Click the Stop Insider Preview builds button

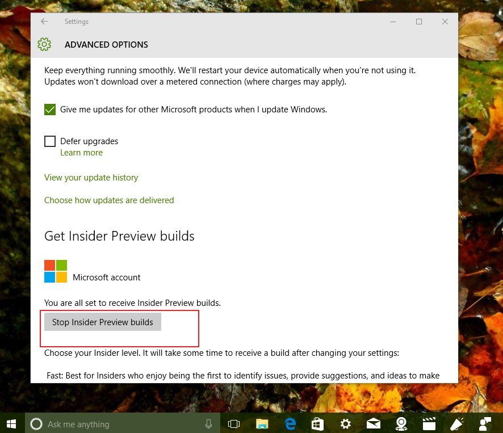coord(102,322)
